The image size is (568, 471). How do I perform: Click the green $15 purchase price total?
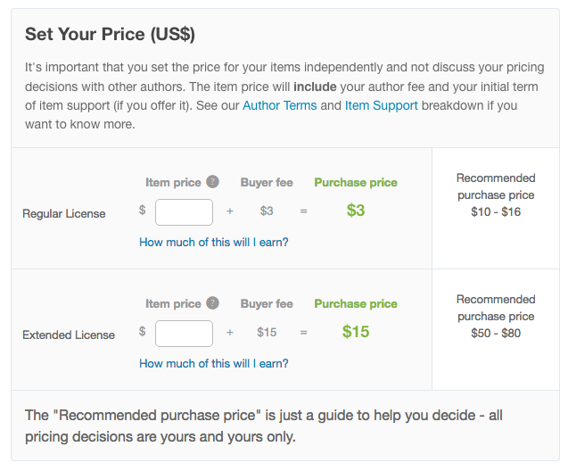point(356,332)
